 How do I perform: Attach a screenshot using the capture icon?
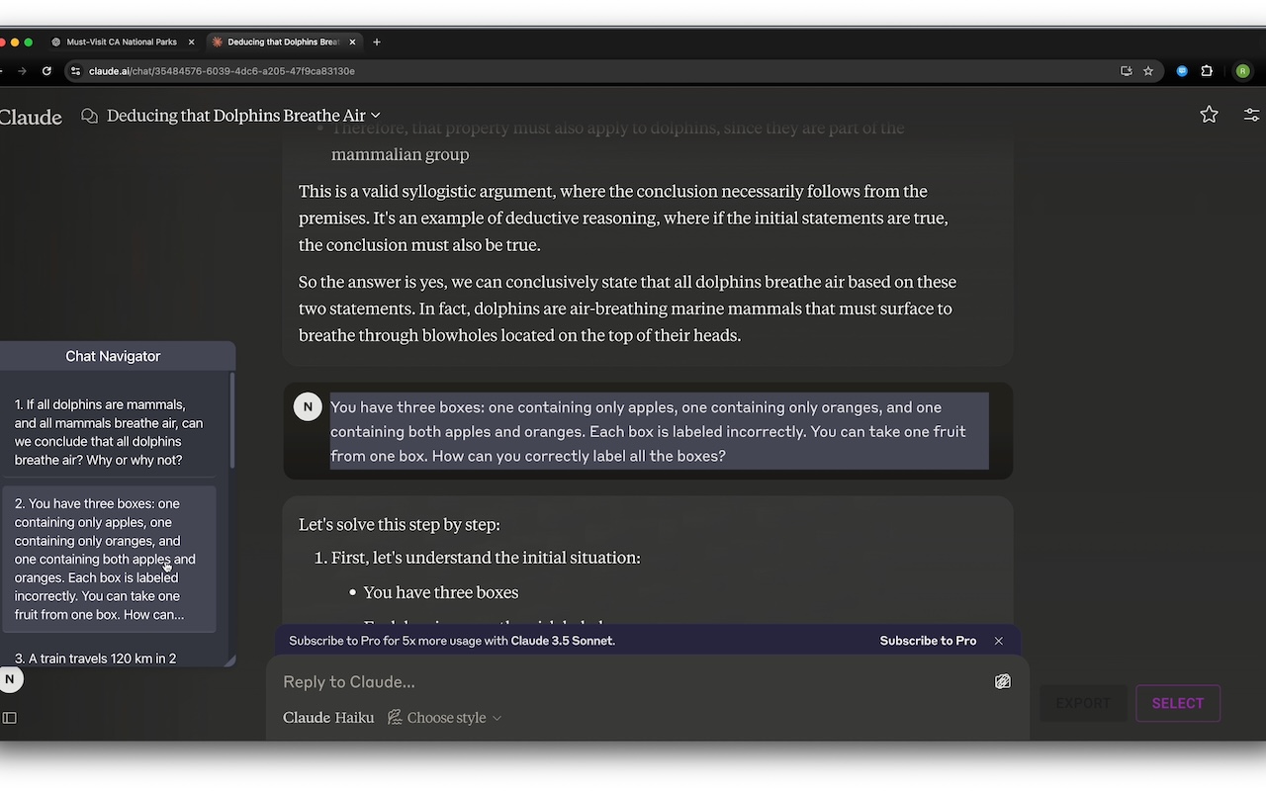pos(1002,681)
